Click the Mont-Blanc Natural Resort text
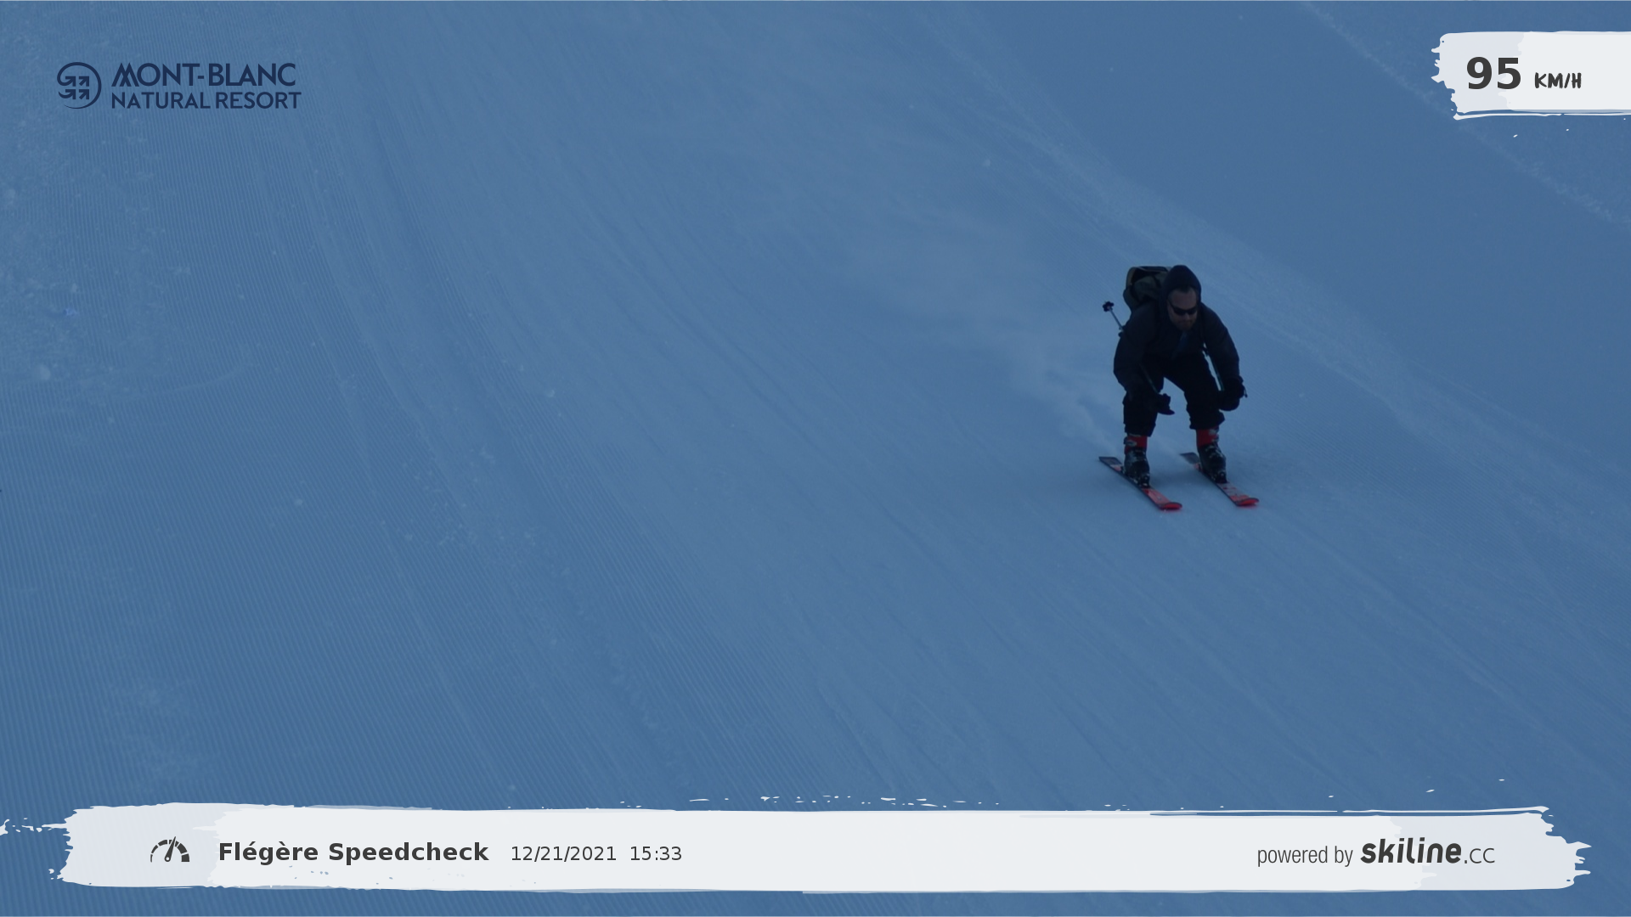This screenshot has width=1631, height=917. tap(205, 86)
